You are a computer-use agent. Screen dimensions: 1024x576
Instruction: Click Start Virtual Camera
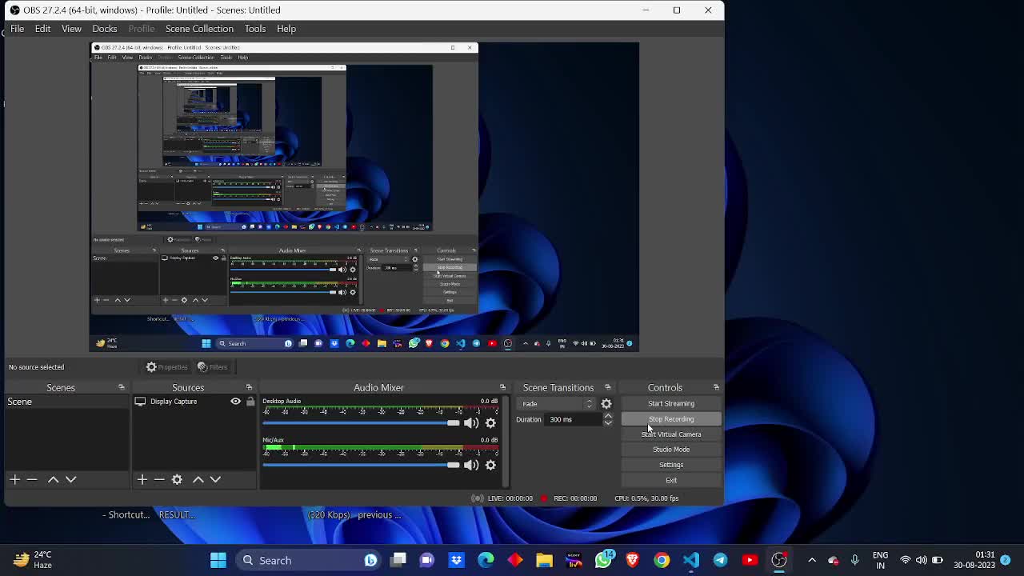coord(671,434)
